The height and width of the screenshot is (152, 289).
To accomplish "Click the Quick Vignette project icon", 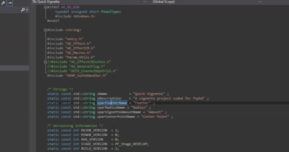I will coord(34,2).
